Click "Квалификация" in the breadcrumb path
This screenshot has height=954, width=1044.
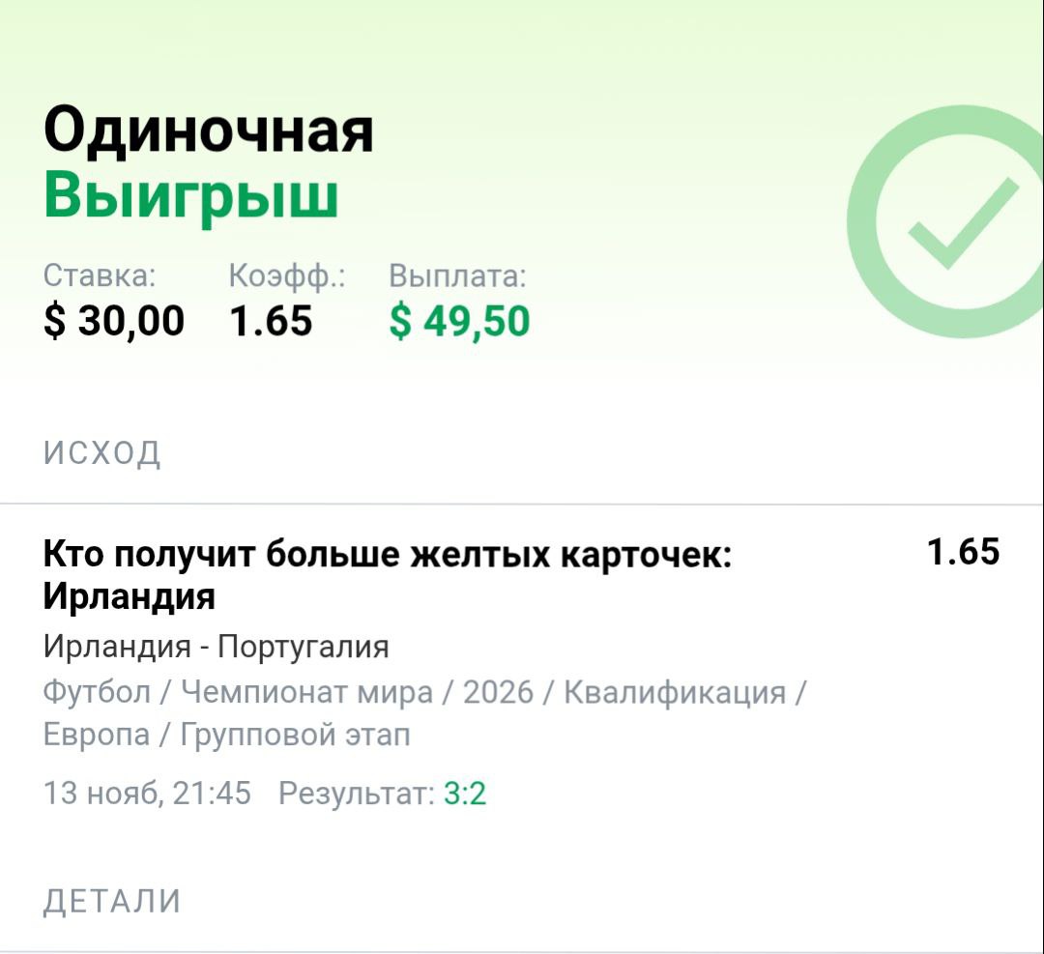674,692
